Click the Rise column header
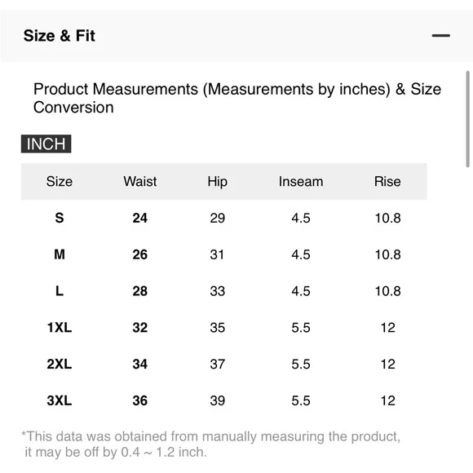The image size is (473, 473). (x=387, y=182)
